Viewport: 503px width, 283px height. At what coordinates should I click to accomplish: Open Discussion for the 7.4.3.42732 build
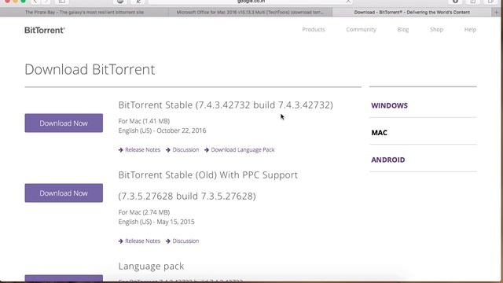[x=182, y=150]
